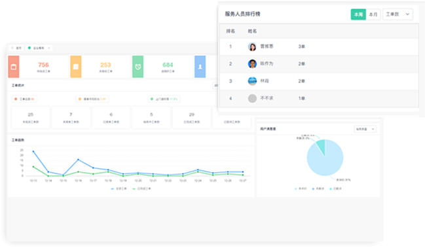Expand the dropdown in the satisfaction panel
This screenshot has width=425, height=248.
point(365,129)
